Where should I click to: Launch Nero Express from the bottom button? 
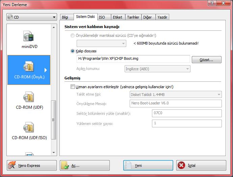(32, 166)
